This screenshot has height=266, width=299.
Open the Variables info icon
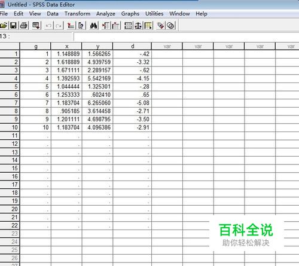click(81, 26)
